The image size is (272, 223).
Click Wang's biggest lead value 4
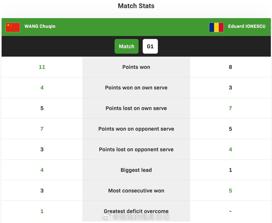point(42,170)
